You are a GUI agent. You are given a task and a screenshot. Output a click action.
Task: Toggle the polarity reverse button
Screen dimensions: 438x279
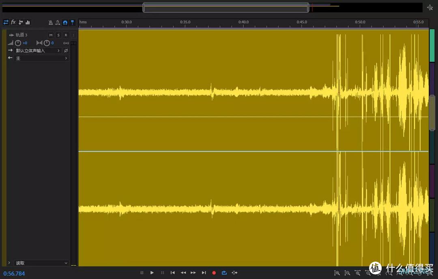pos(66,51)
